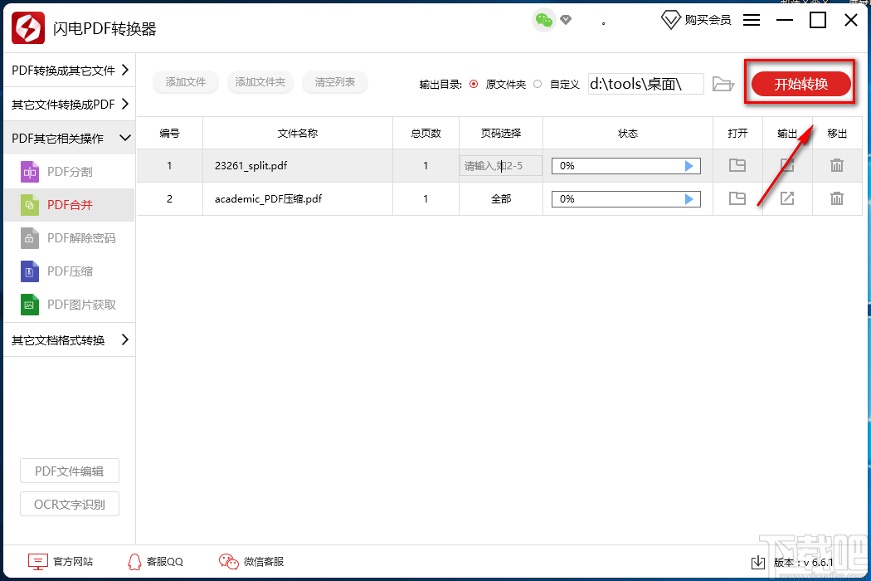Viewport: 871px width, 581px height.
Task: Remove 23261_split.pdf using its trash icon
Action: (x=837, y=165)
